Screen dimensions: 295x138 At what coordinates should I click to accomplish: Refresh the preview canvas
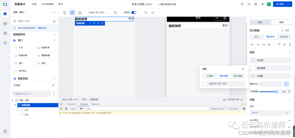116,13
